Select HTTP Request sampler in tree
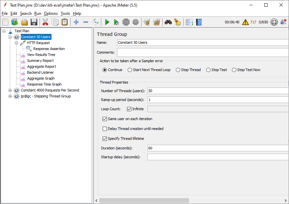Image resolution: width=289 pixels, height=204 pixels. click(38, 43)
